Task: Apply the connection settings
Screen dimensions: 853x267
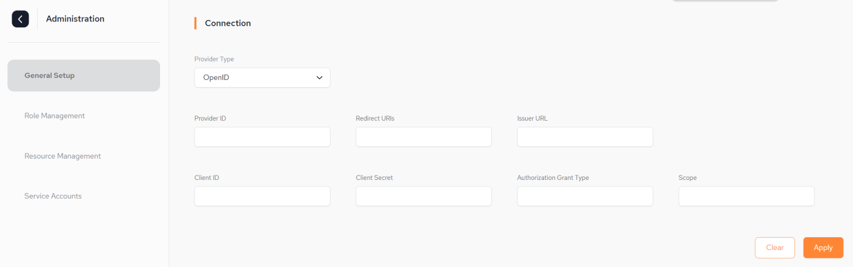Action: coord(823,248)
